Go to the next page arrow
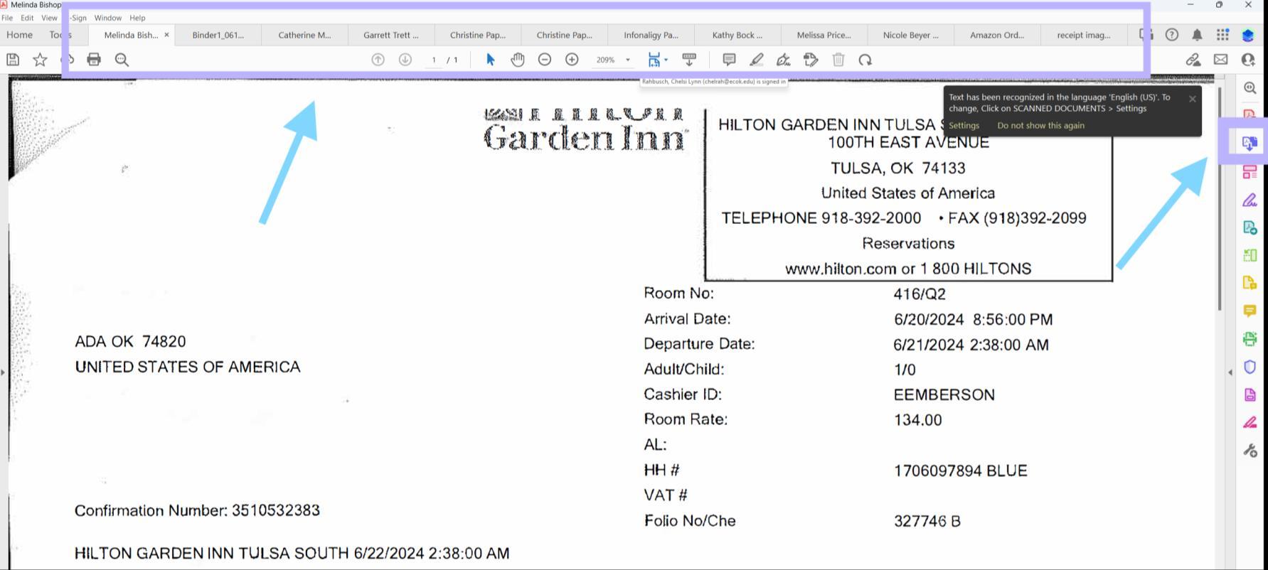 (x=405, y=60)
